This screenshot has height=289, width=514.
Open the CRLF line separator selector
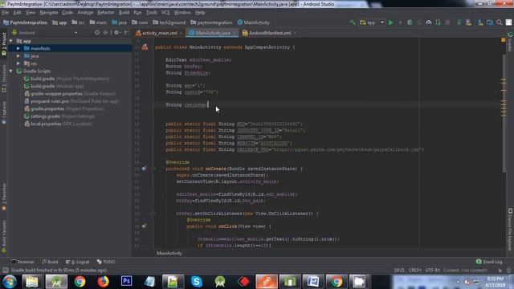pyautogui.click(x=415, y=271)
